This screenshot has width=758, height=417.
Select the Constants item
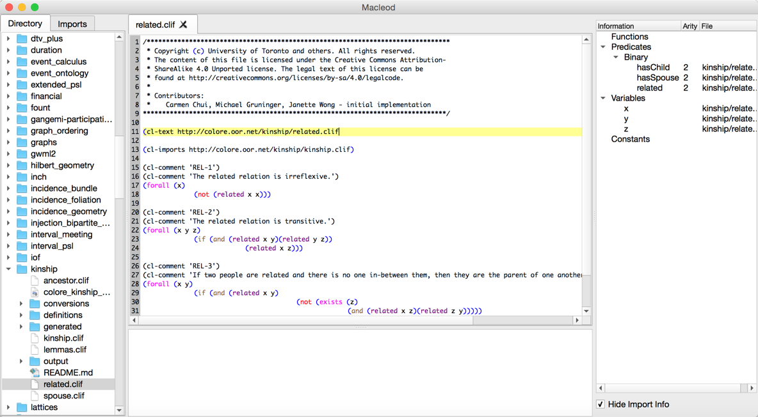pos(631,140)
